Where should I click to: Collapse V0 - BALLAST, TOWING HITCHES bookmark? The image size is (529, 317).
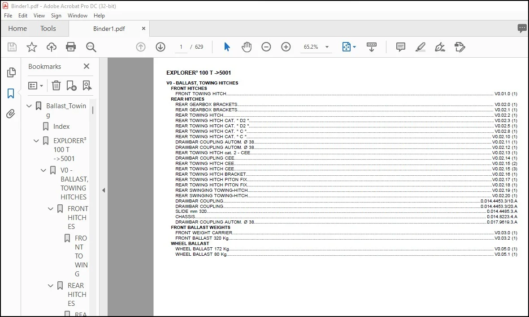(43, 170)
